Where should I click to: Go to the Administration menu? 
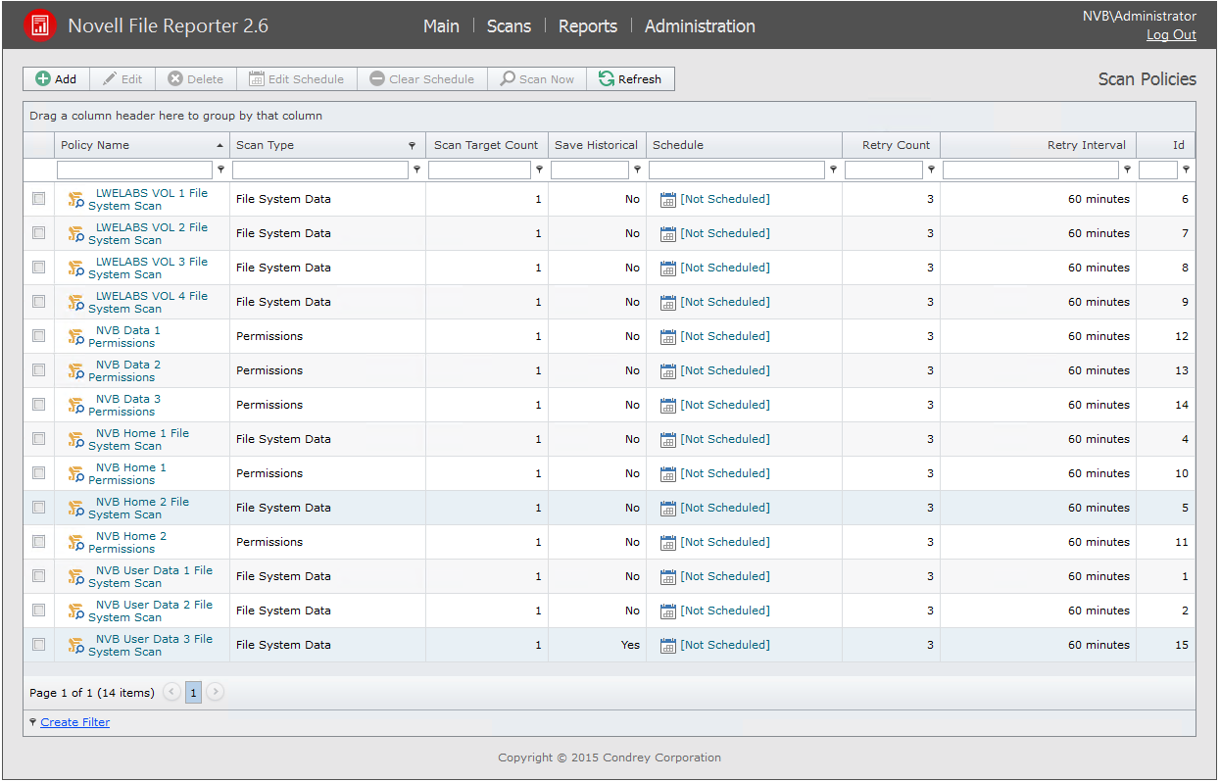click(699, 26)
